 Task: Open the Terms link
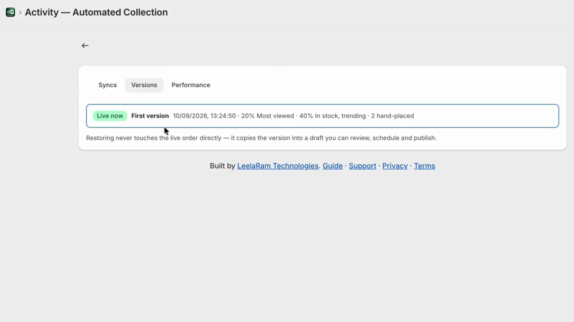pyautogui.click(x=424, y=166)
